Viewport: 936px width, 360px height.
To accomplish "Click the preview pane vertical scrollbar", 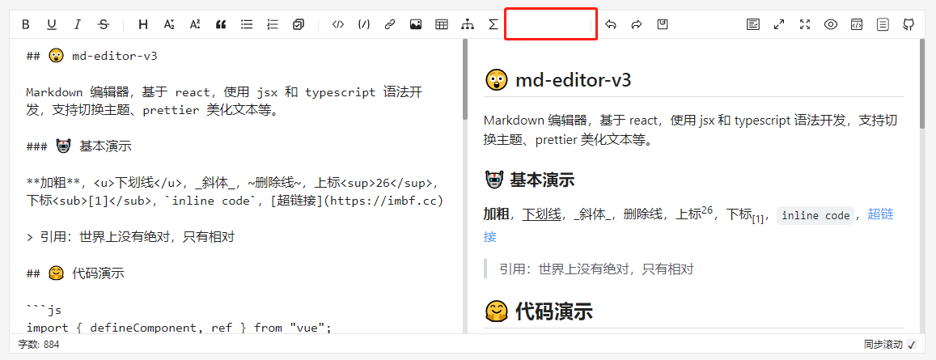I will click(x=921, y=84).
